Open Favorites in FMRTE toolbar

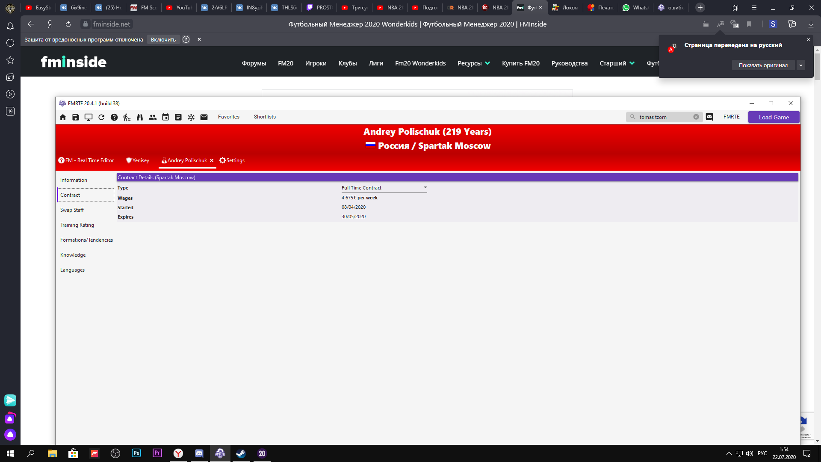(229, 117)
